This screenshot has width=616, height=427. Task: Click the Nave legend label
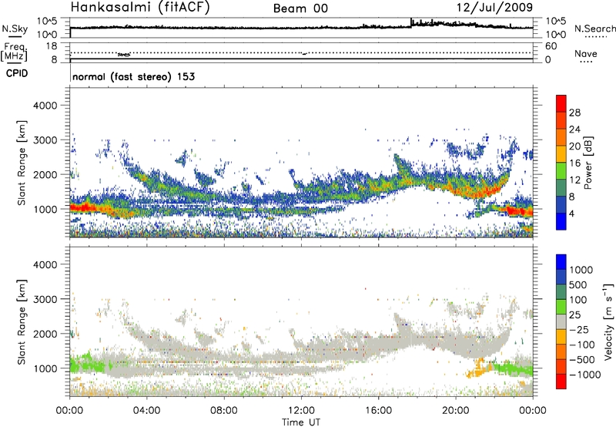(x=586, y=53)
